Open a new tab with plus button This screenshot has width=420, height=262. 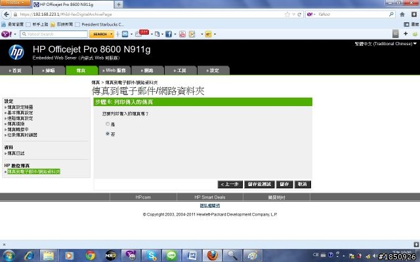(119, 5)
